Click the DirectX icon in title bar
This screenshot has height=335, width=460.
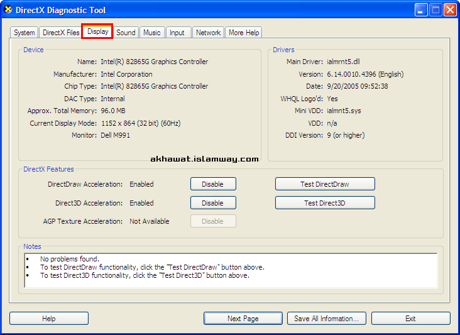8,9
